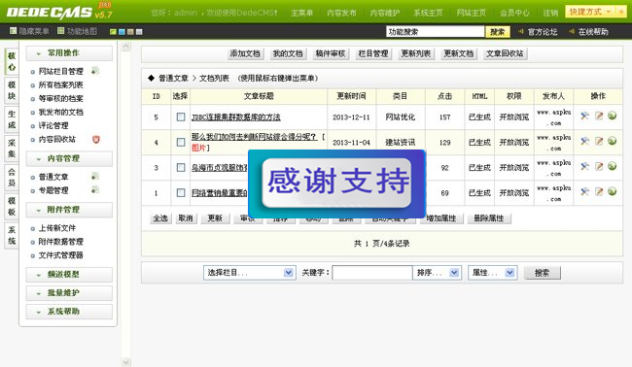
Task: Tick the checkbox for article ID 4
Action: pos(181,142)
